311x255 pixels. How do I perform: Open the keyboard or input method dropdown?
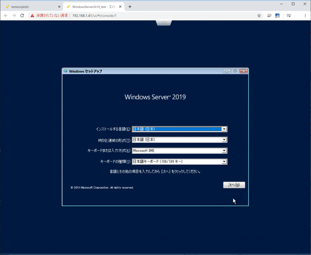point(179,151)
